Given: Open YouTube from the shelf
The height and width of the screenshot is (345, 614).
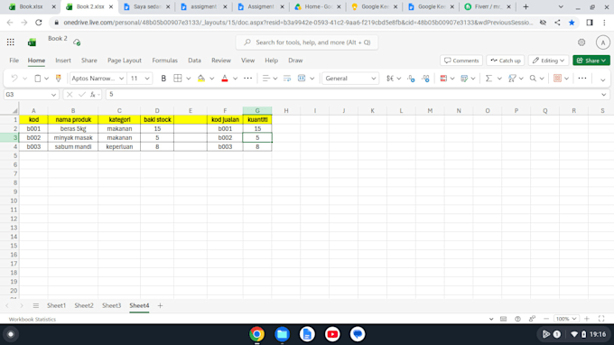Looking at the screenshot, I should point(332,334).
